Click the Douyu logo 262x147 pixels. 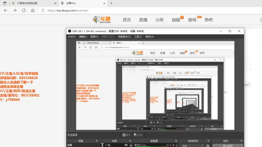(102, 20)
